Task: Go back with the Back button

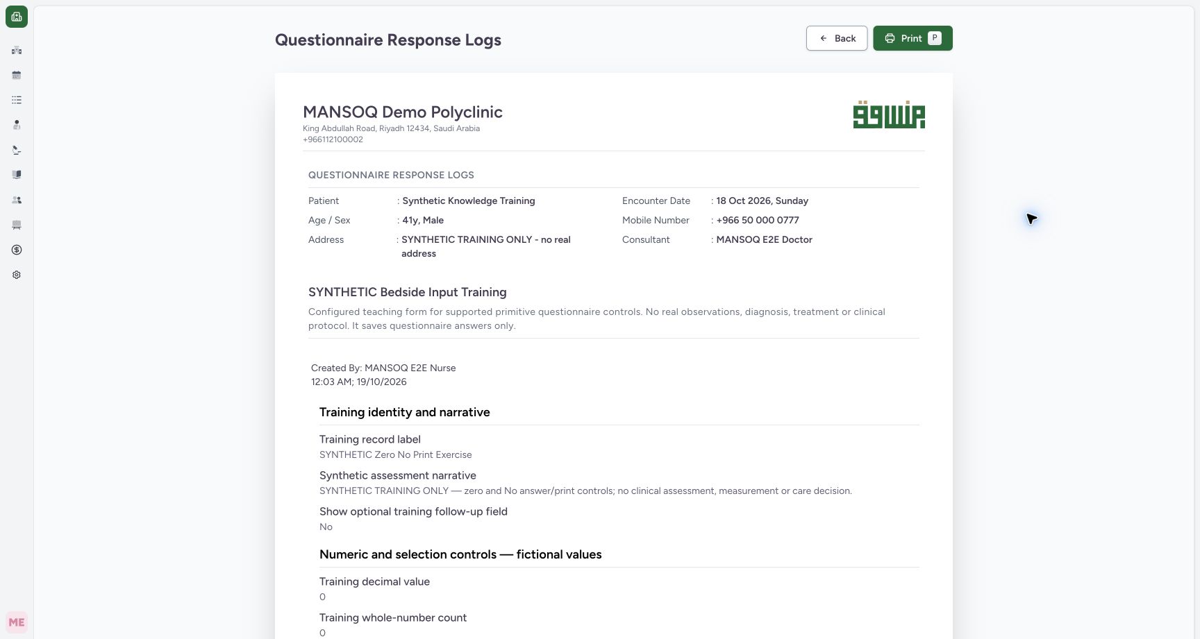Action: (x=837, y=38)
